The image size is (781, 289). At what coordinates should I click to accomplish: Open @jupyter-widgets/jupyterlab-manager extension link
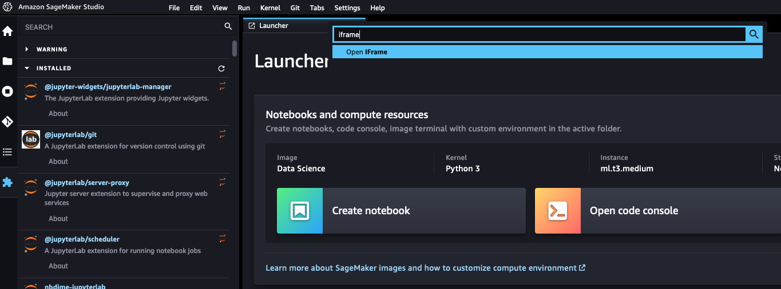108,87
